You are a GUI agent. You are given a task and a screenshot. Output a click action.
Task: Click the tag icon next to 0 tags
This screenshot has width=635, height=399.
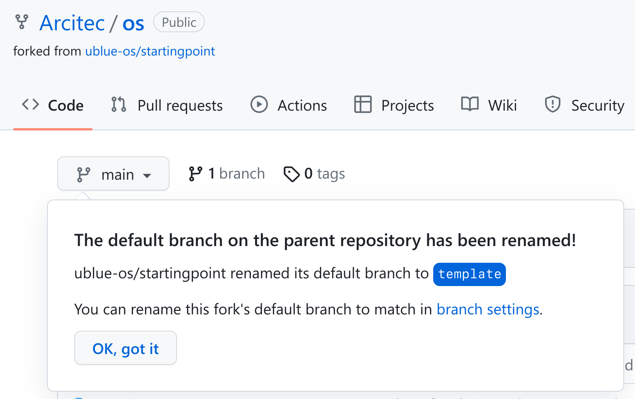click(x=292, y=174)
